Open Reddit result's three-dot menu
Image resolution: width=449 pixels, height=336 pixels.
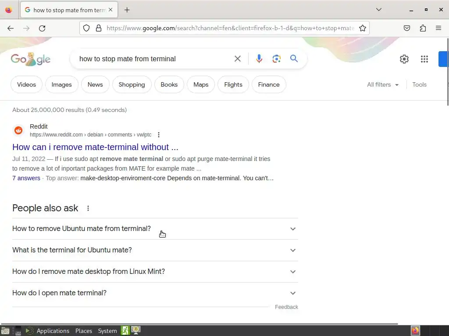tap(159, 135)
